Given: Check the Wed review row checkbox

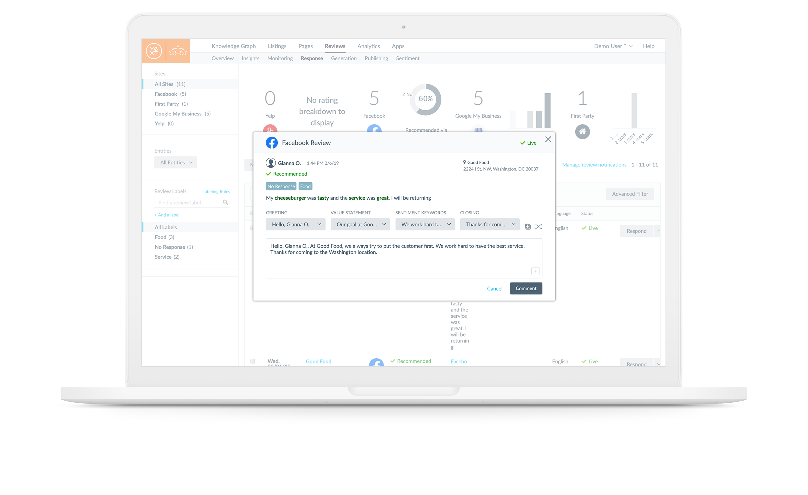Looking at the screenshot, I should coord(253,361).
